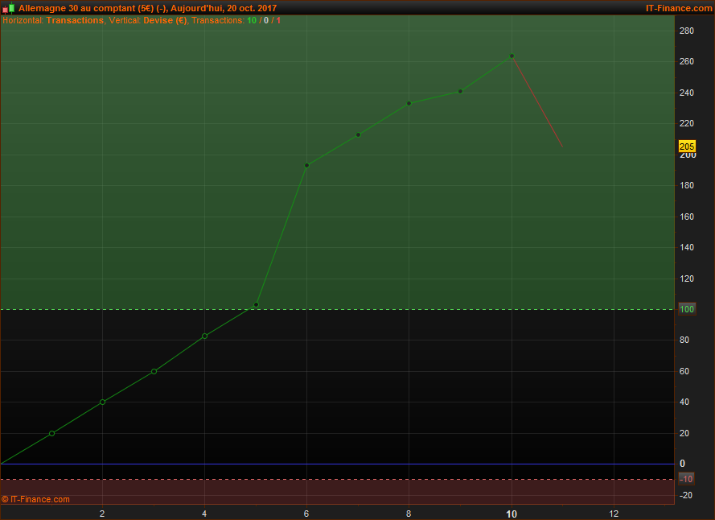The image size is (715, 520).
Task: Click the red -10 level marker on axis
Action: [686, 479]
